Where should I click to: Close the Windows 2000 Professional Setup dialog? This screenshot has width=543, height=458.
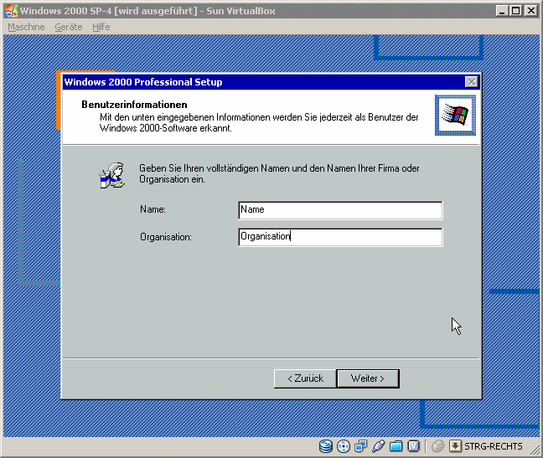pyautogui.click(x=471, y=82)
